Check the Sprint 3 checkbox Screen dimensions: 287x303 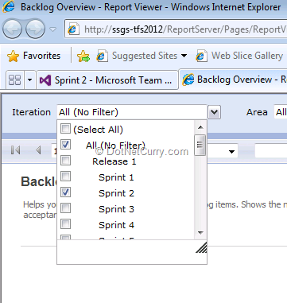pyautogui.click(x=65, y=208)
